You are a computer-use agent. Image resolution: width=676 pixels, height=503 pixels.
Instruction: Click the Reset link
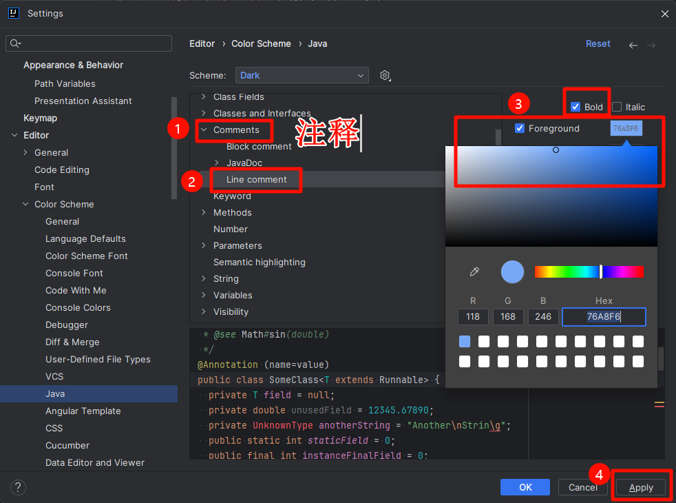click(x=598, y=43)
